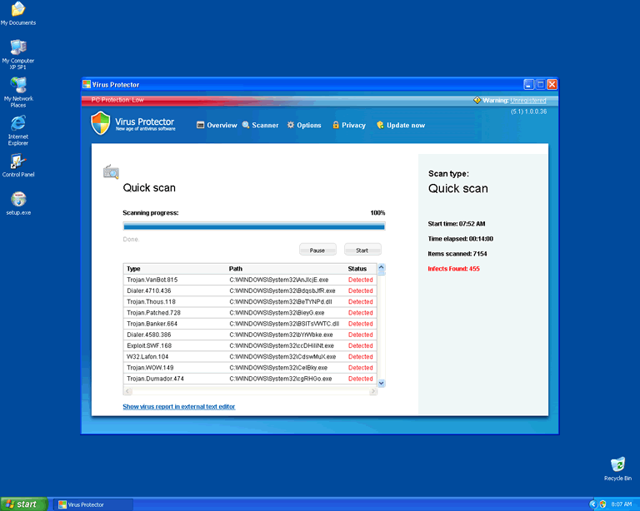This screenshot has height=511, width=640.
Task: Click Update now in the navigation bar
Action: (x=401, y=125)
